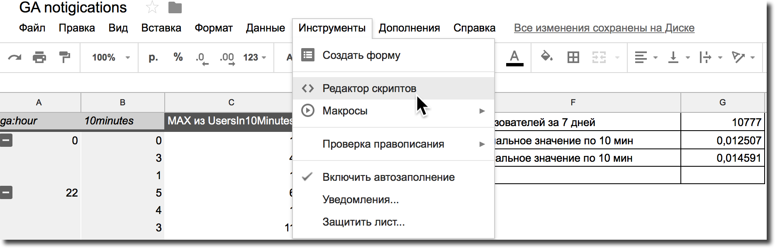
Task: Open the 100% zoom dropdown
Action: 111,58
